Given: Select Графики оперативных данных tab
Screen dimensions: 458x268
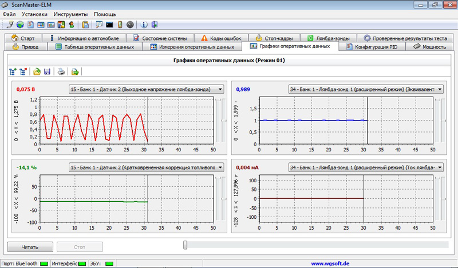Looking at the screenshot, I should point(290,46).
